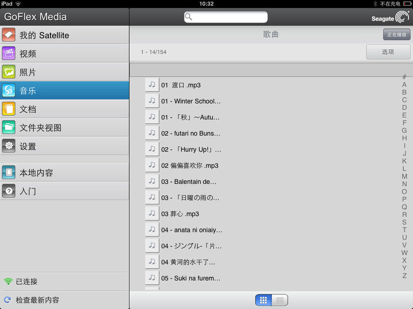Tap the 已连接 Wi-Fi status icon
This screenshot has width=413, height=309.
(x=8, y=282)
